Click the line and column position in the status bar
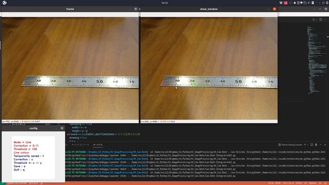Screen dimensions: 329x185 [x=275, y=183]
